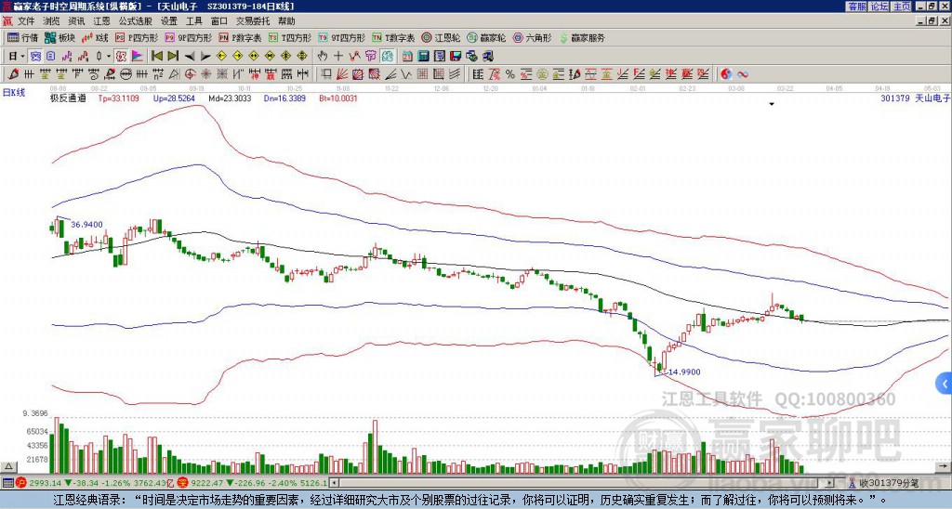Click the up triangle below volume scale
Image resolution: width=952 pixels, height=509 pixels.
[8, 466]
